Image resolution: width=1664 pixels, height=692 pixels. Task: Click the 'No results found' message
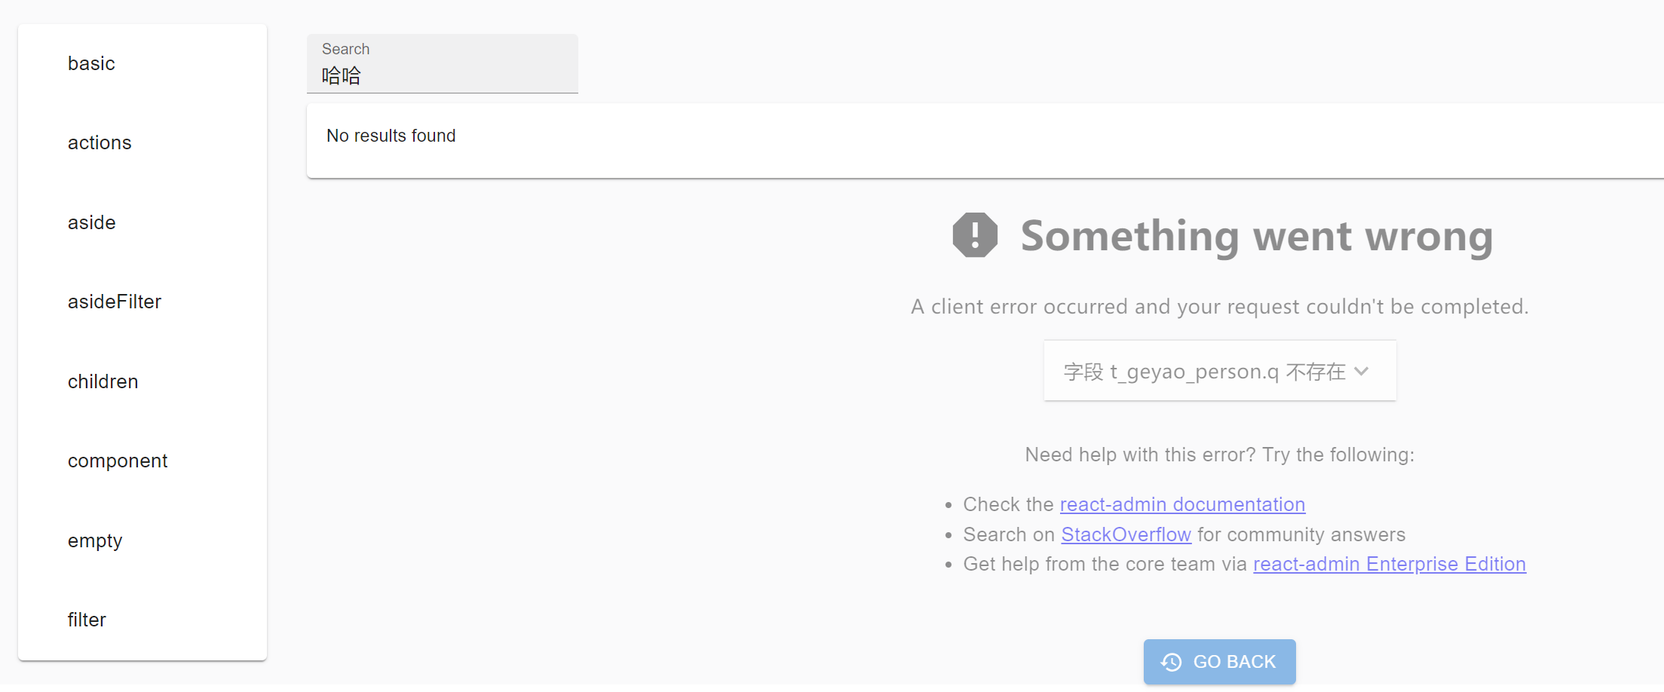(x=391, y=136)
